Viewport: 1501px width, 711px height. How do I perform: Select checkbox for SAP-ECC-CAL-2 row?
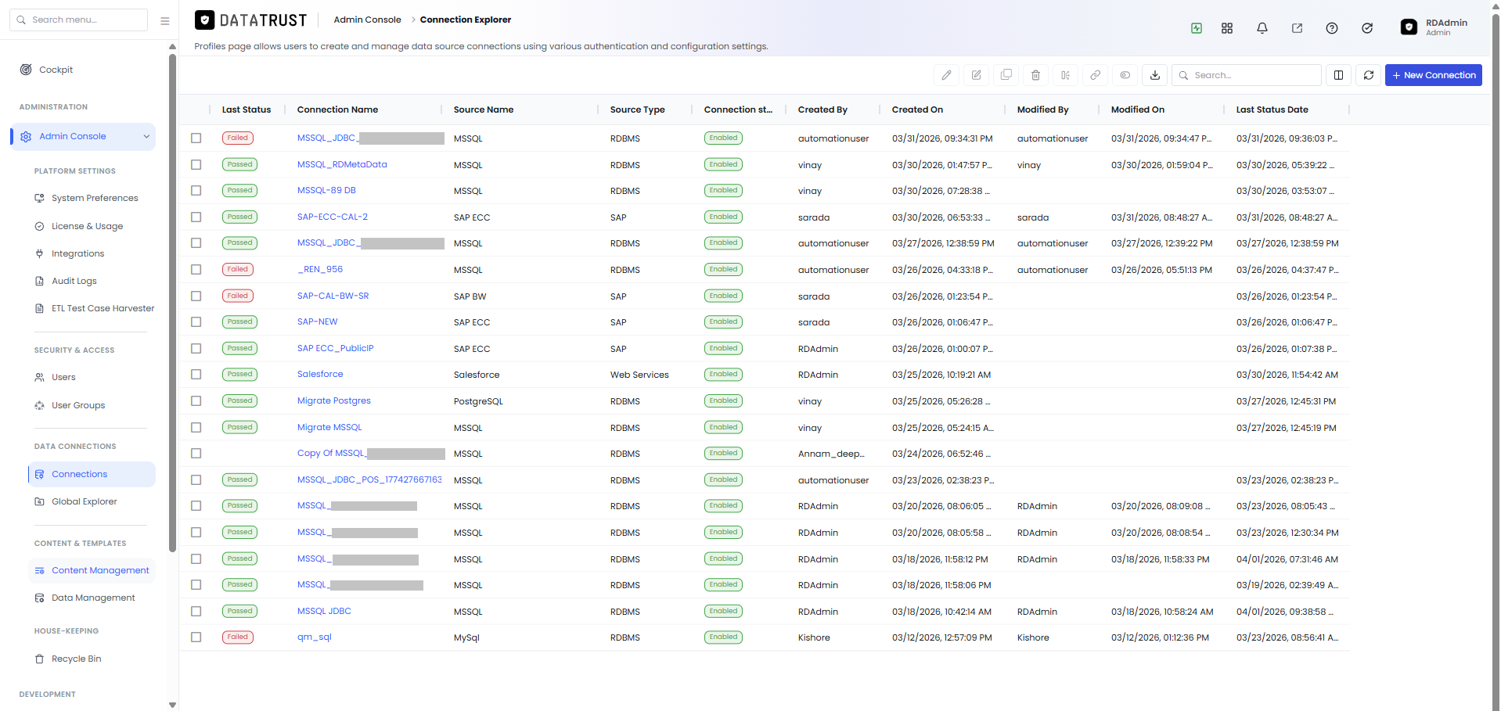(196, 217)
